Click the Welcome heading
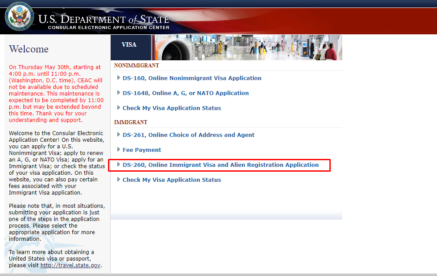437x276 pixels. pyautogui.click(x=29, y=49)
